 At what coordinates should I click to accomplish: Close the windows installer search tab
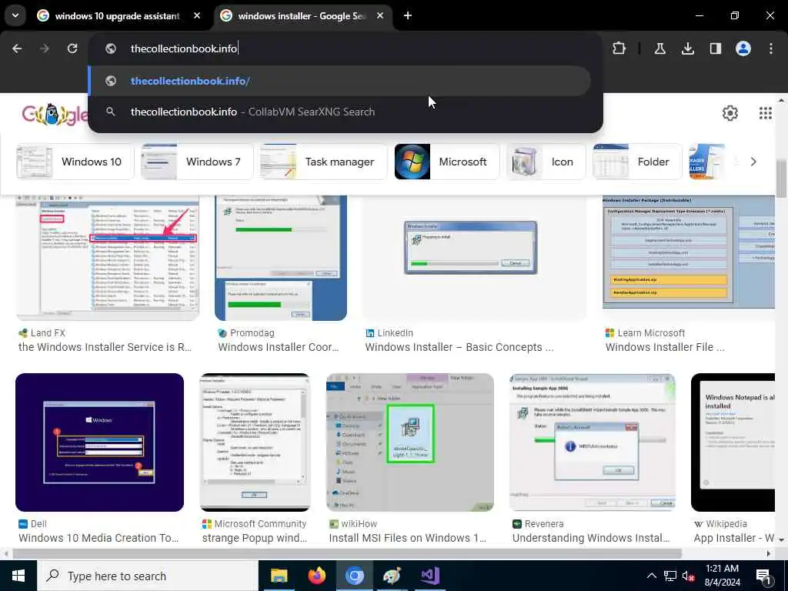point(380,15)
